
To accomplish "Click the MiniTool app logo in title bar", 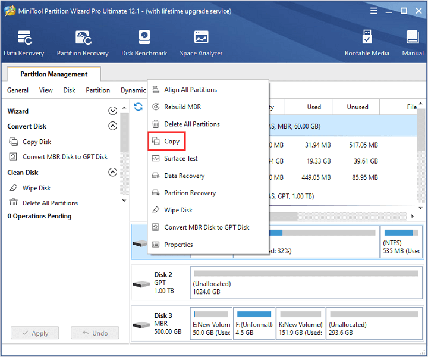I will point(10,11).
